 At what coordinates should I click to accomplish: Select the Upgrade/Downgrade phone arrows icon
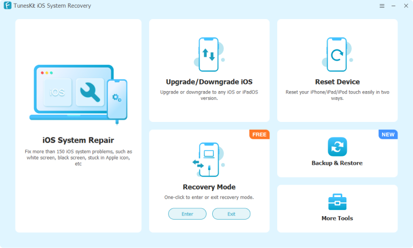pos(209,55)
